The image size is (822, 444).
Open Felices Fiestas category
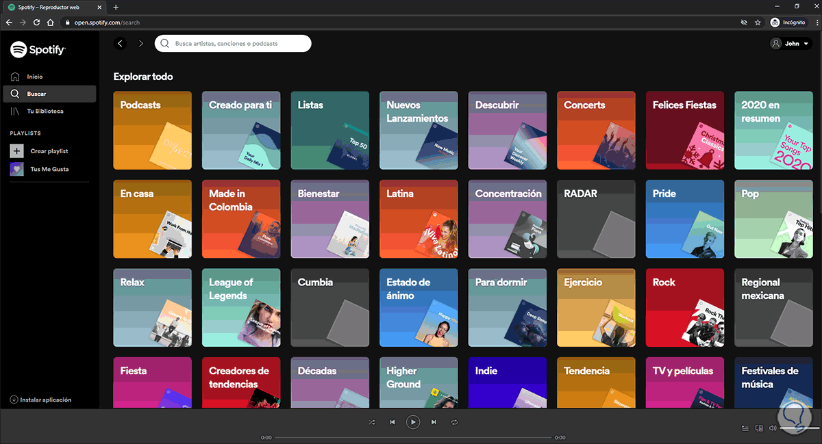(x=685, y=130)
